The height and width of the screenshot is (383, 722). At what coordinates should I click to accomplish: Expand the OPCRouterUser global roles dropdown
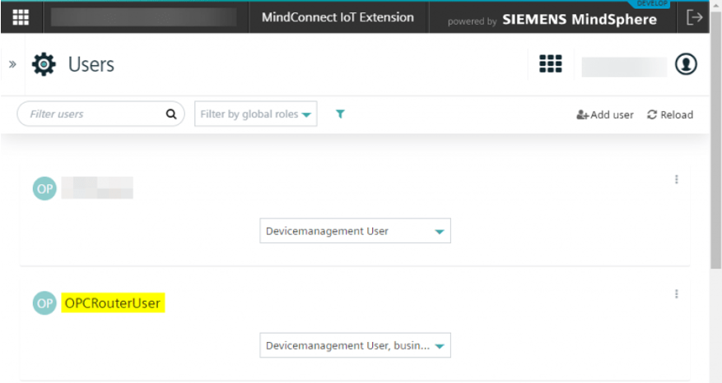355,345
